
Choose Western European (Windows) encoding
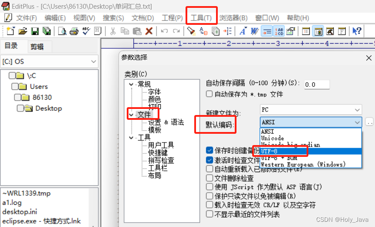coord(311,165)
